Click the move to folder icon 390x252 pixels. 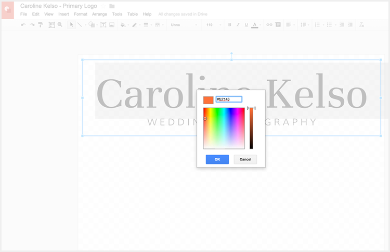tap(112, 6)
